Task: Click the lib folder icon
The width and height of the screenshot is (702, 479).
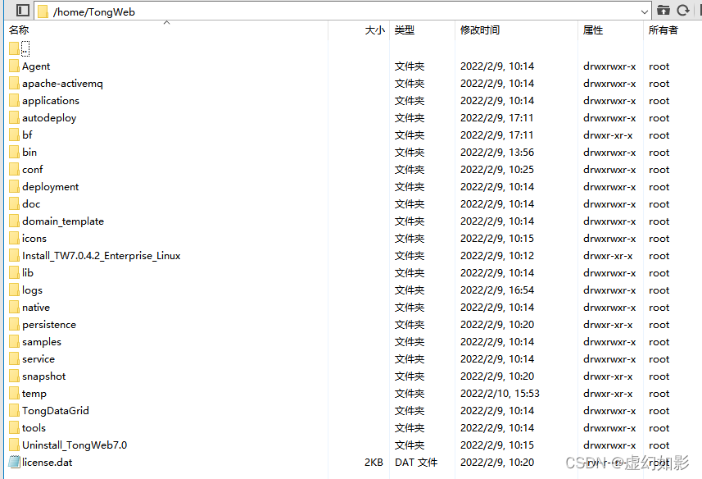Action: click(x=14, y=272)
